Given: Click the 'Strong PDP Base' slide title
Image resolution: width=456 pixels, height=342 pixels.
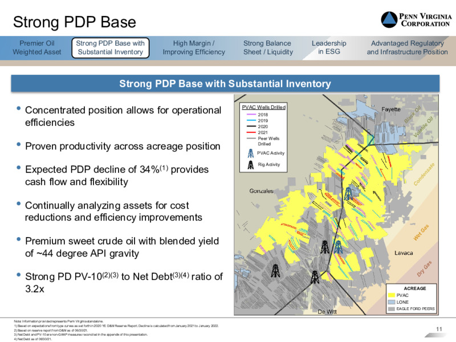Looking at the screenshot, I should (75, 22).
